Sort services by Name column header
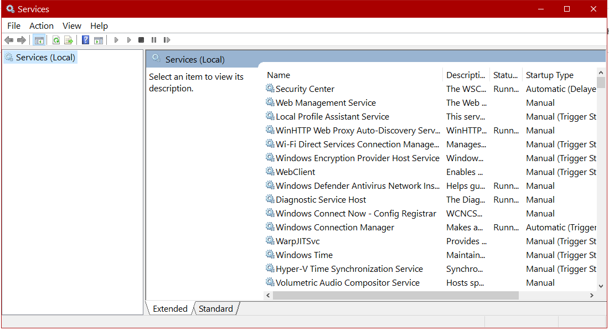 pos(278,75)
